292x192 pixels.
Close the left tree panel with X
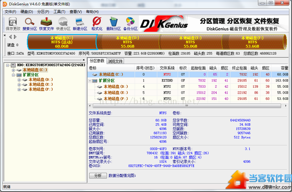[x=84, y=60]
